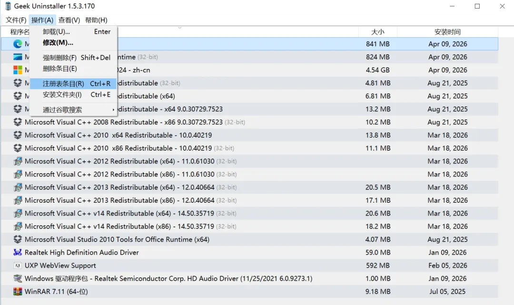The width and height of the screenshot is (514, 305).
Task: Open 安装文件夹(I) from the menu
Action: coord(73,95)
